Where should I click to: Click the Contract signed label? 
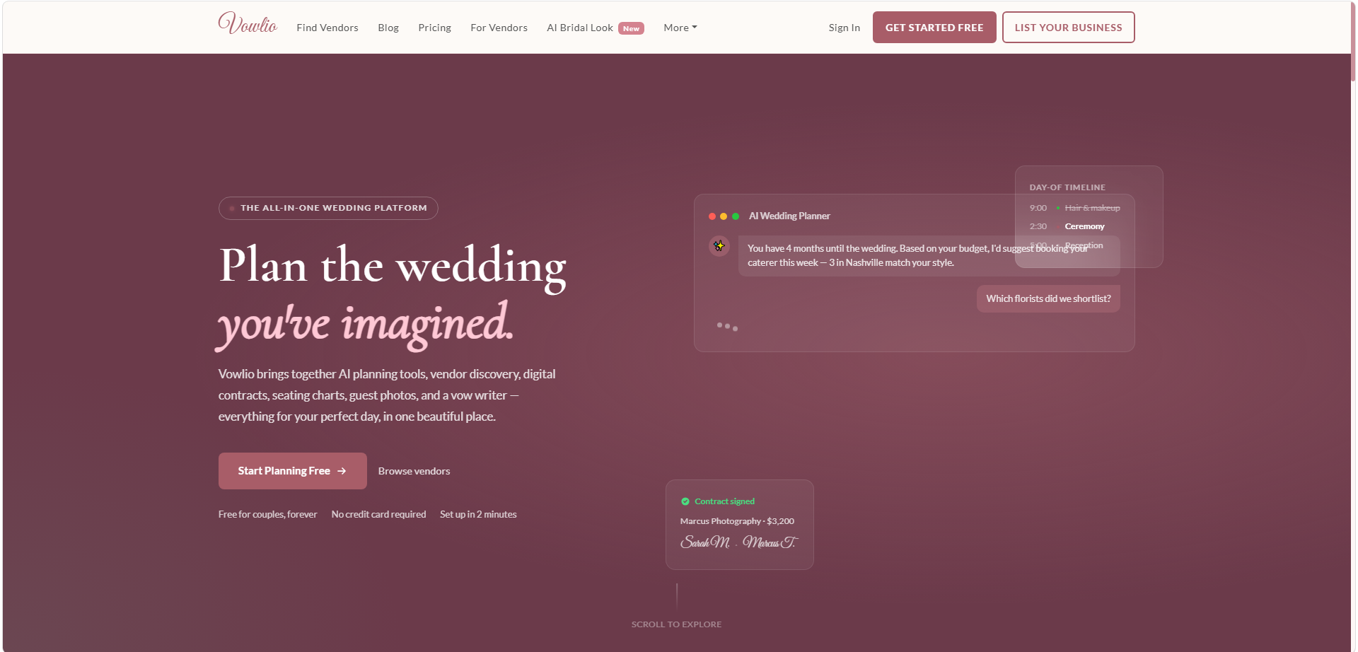pyautogui.click(x=724, y=501)
